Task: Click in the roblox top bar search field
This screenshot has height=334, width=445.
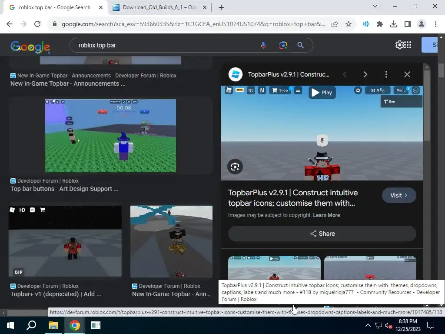Action: (167, 45)
